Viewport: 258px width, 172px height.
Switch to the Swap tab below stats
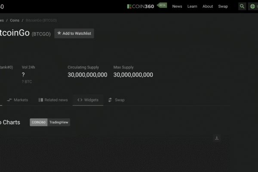pyautogui.click(x=117, y=100)
